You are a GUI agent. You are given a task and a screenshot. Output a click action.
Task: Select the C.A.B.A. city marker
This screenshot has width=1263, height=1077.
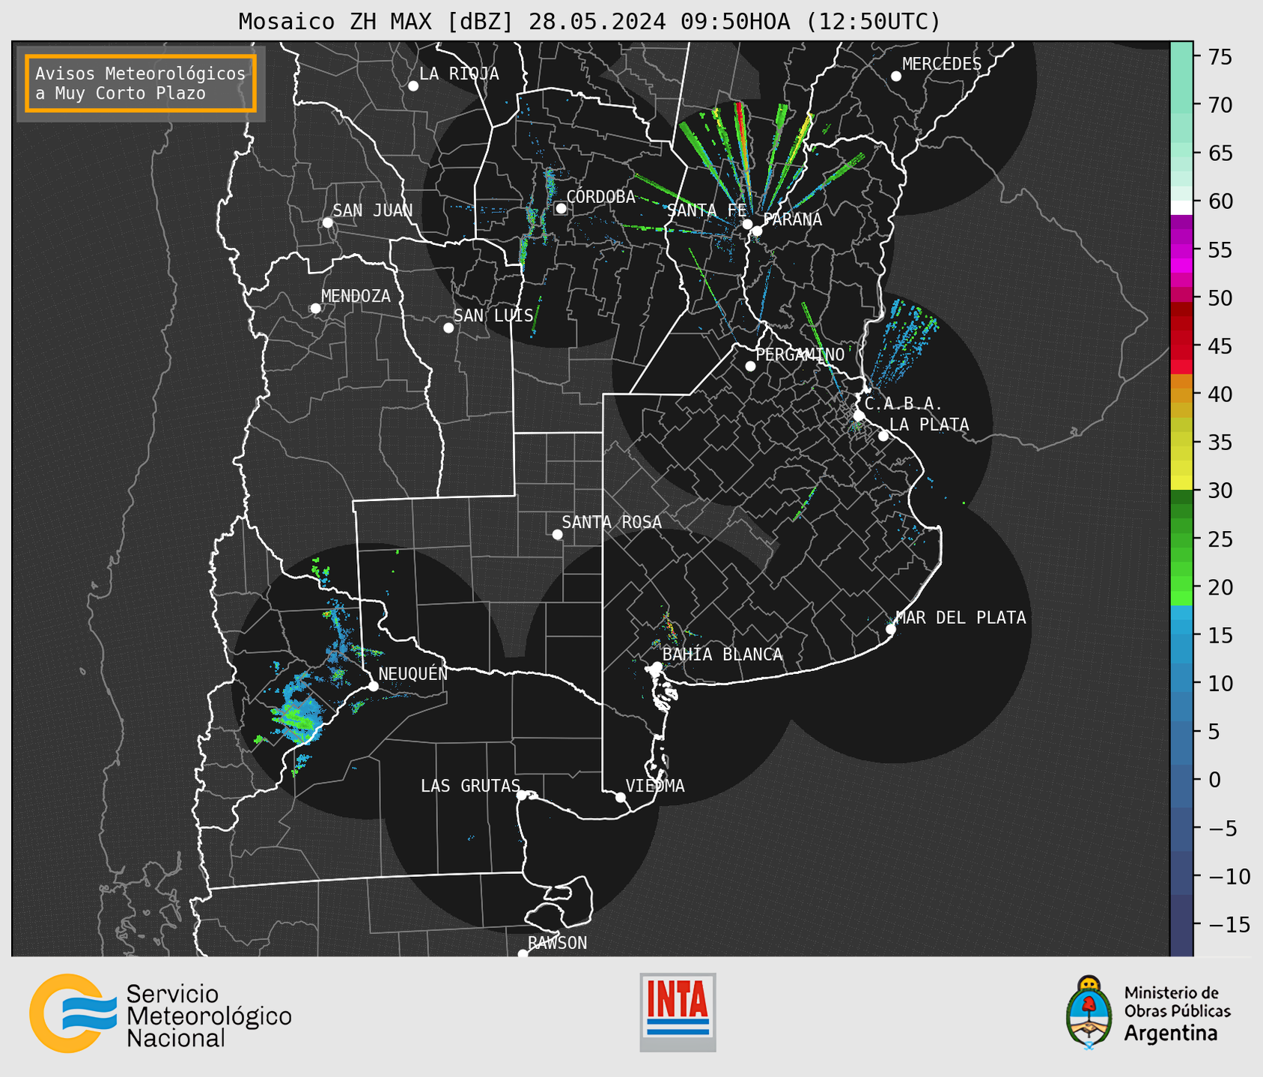tap(859, 416)
